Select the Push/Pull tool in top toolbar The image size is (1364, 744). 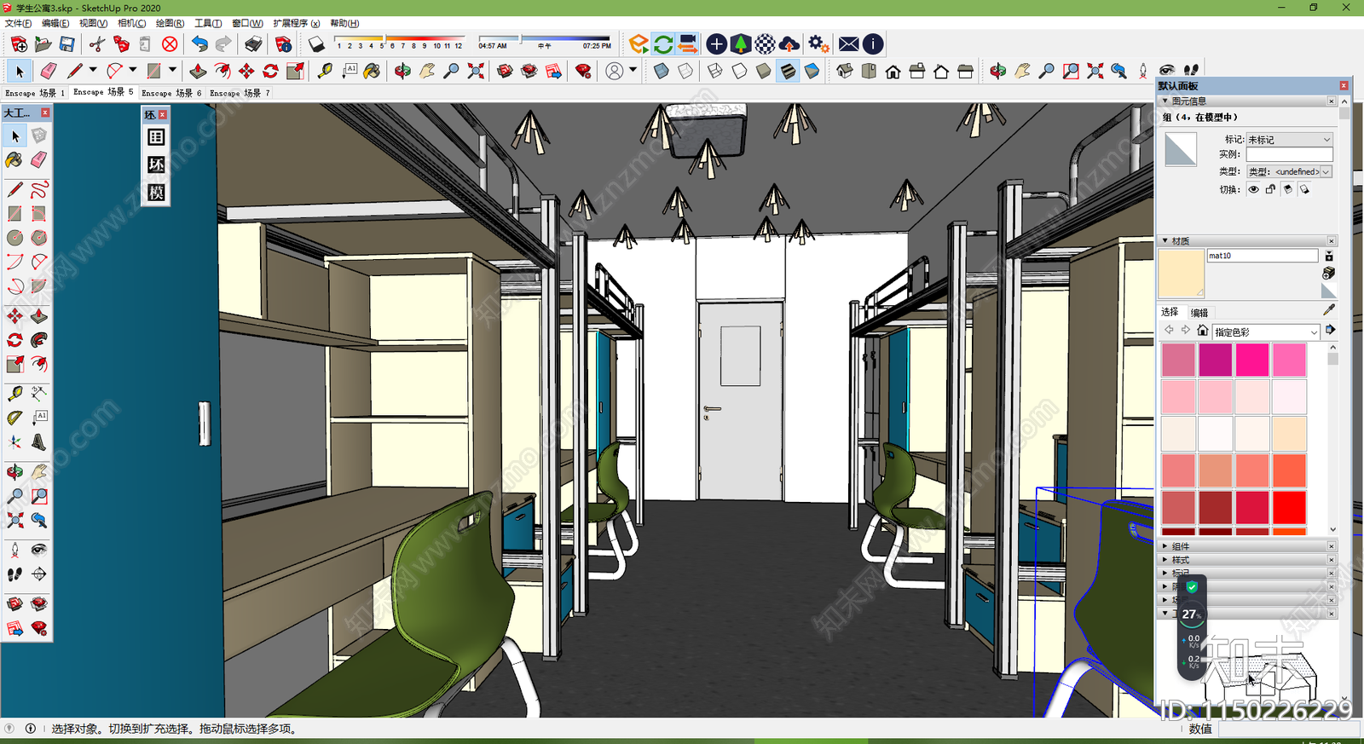point(198,71)
